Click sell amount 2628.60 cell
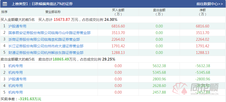226x102 pixels. [x=159, y=86]
